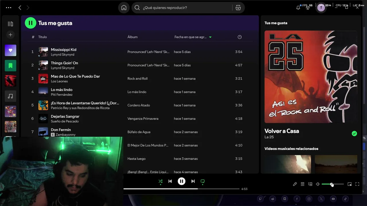Viewport: 367px width, 206px height.
Task: Open artist Patricio Rey y sus Redonditos
Action: coord(80,108)
